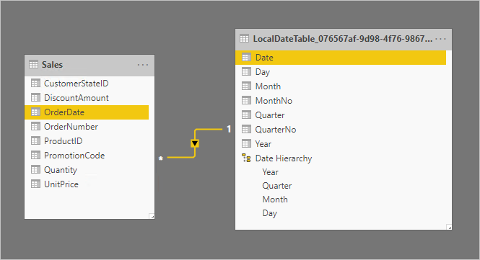This screenshot has height=260, width=480.
Task: Select the QuarterNo field in LocalDateTable
Action: (341, 130)
